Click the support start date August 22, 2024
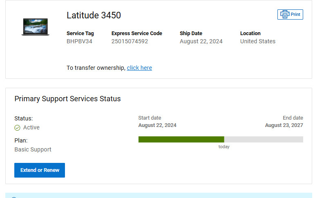Image resolution: width=324 pixels, height=198 pixels. click(157, 125)
